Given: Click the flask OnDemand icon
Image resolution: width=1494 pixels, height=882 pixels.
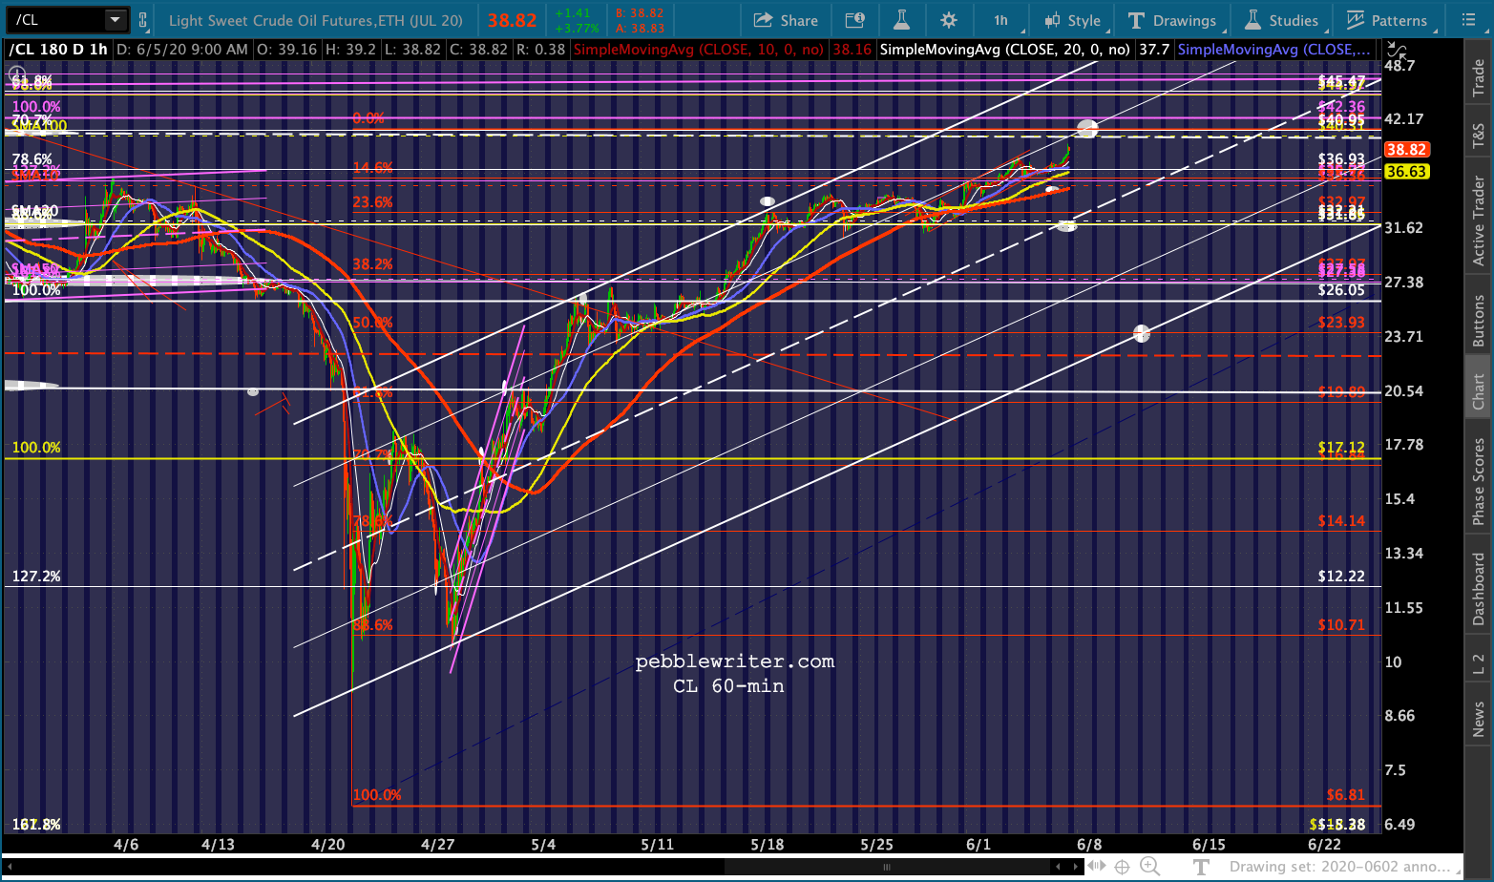Looking at the screenshot, I should [901, 20].
